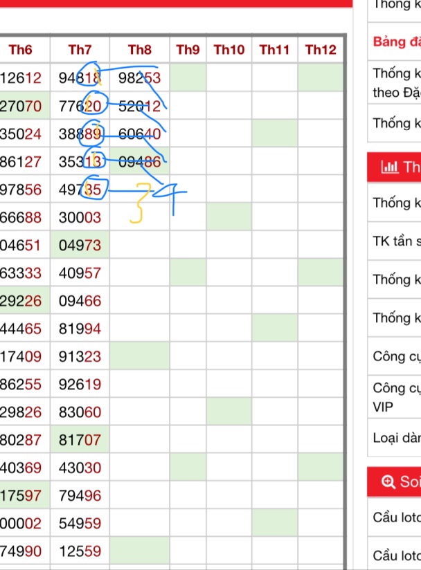Screen dimensions: 421x570
Task: Choose the Th9 column header
Action: (188, 50)
